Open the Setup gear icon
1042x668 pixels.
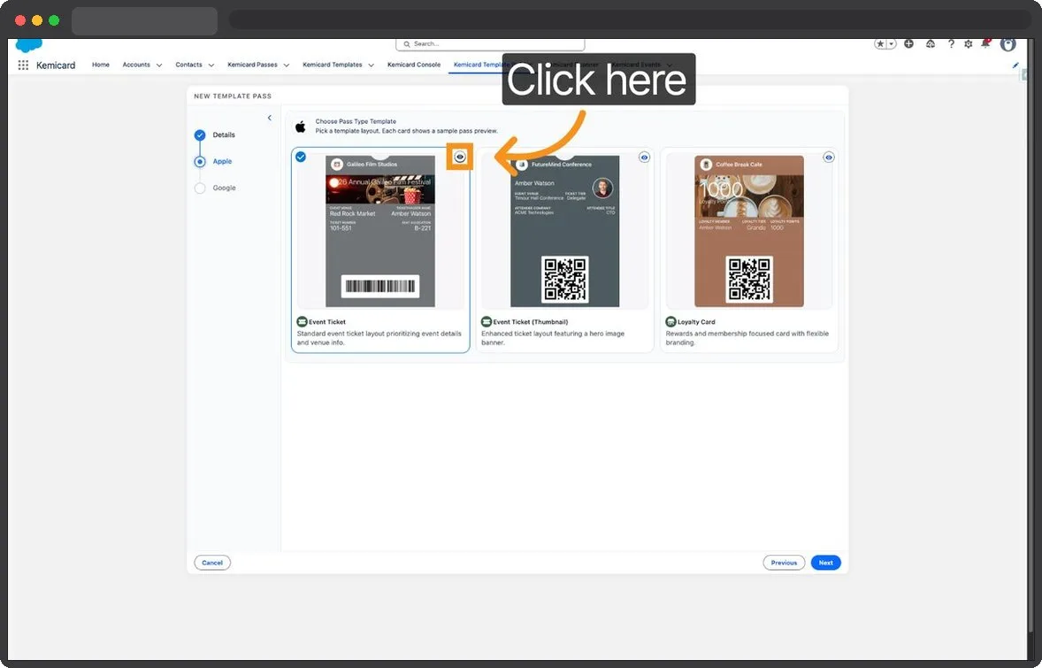[969, 44]
